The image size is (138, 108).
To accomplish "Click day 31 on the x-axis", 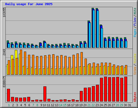I will click(129, 105).
